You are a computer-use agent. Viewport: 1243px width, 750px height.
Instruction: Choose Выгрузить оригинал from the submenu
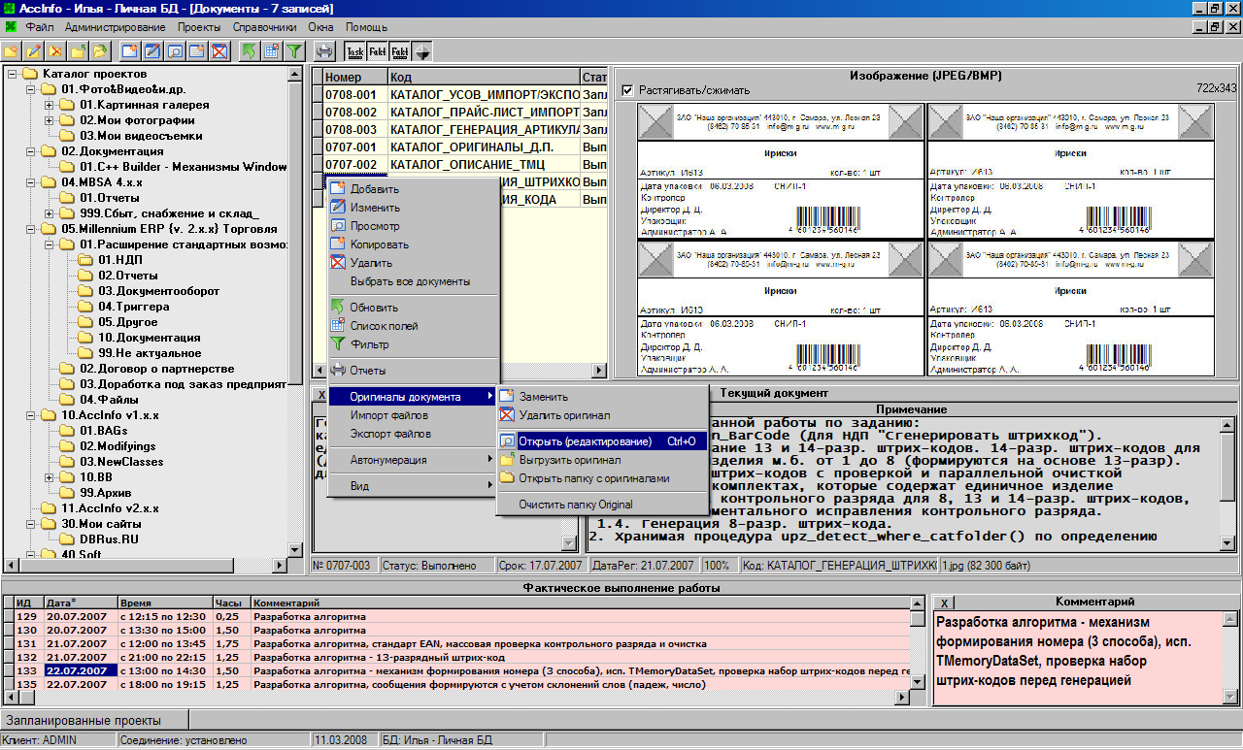tap(569, 460)
